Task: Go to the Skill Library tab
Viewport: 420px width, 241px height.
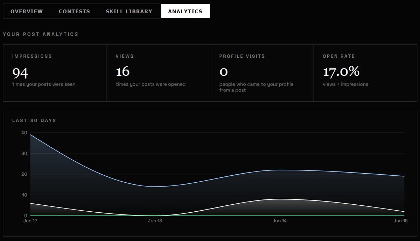Action: tap(129, 11)
